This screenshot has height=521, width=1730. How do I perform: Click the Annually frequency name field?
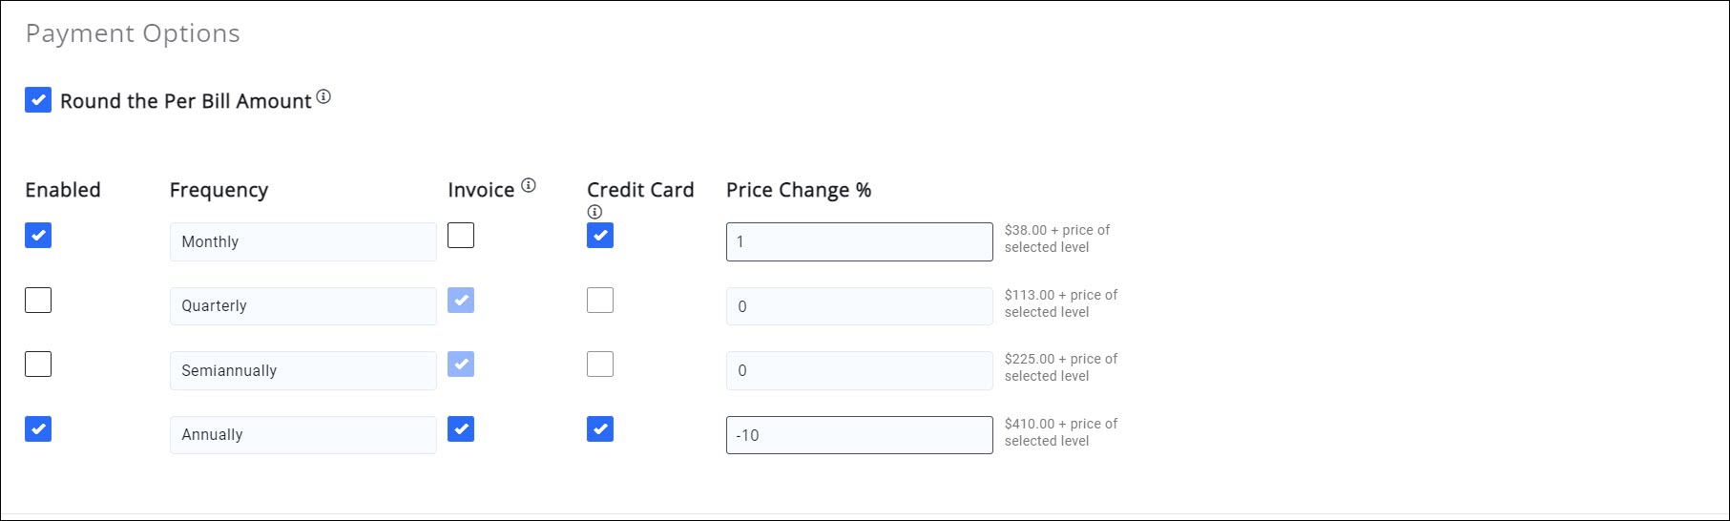[302, 435]
